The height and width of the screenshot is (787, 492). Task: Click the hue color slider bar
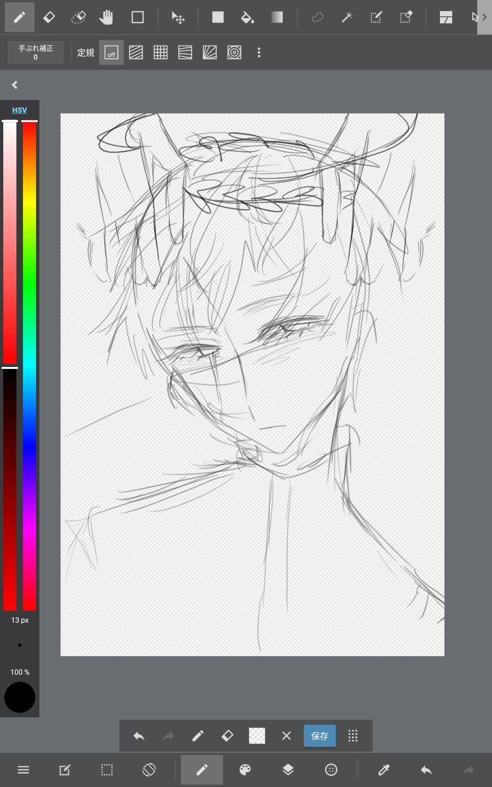point(30,365)
